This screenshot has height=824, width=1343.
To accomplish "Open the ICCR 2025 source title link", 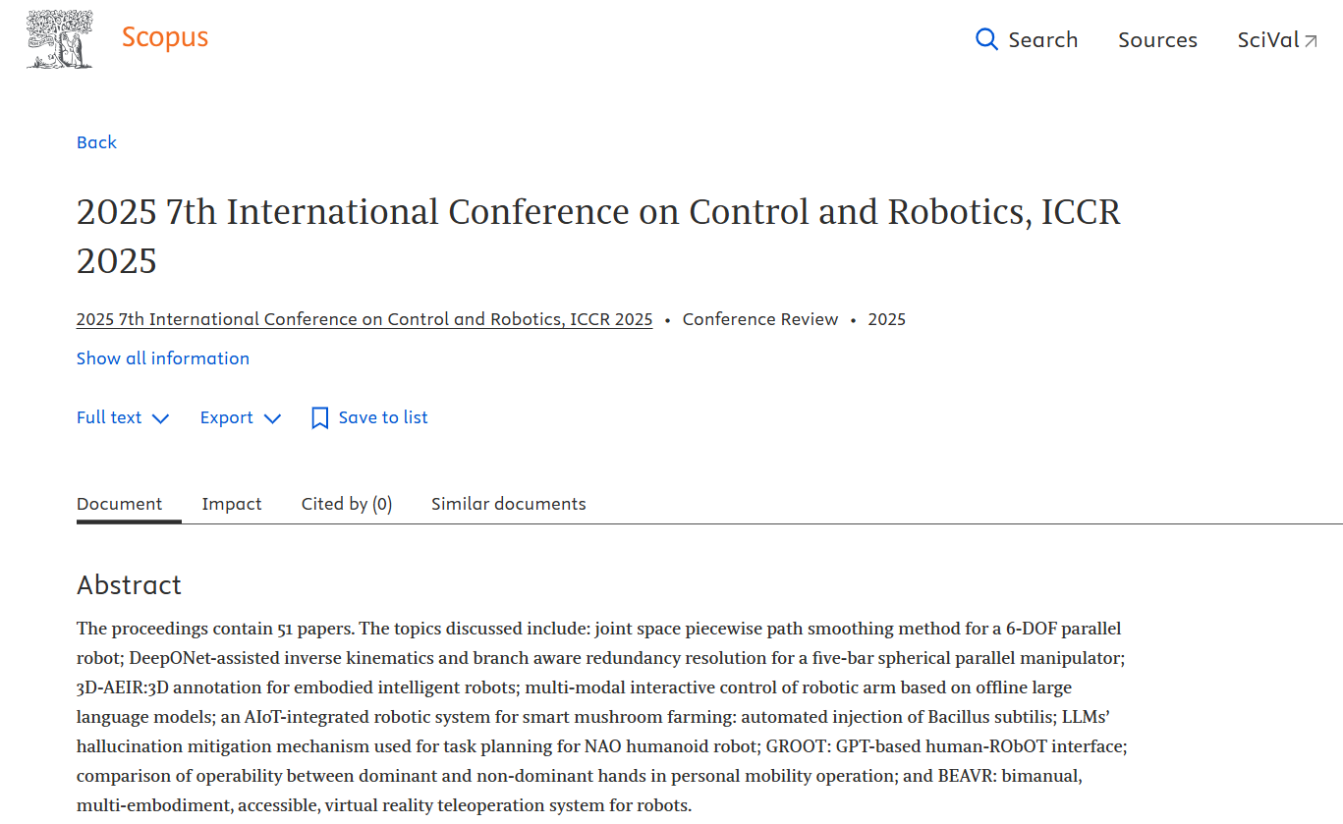I will click(364, 319).
